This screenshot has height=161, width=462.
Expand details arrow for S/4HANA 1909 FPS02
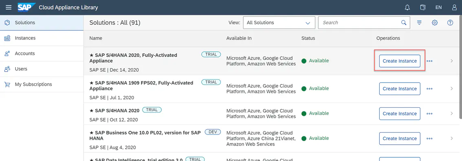452,89
